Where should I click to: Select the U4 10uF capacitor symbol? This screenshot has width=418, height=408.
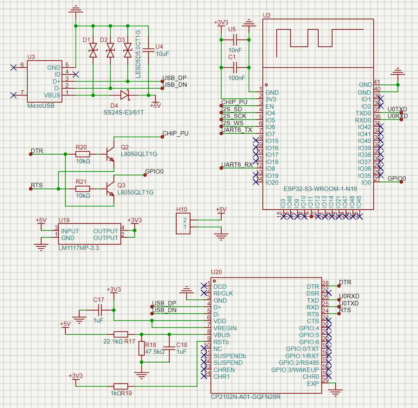click(148, 50)
